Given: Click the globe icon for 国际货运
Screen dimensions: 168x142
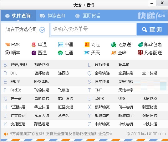Looking at the screenshot, I should coord(78,16).
